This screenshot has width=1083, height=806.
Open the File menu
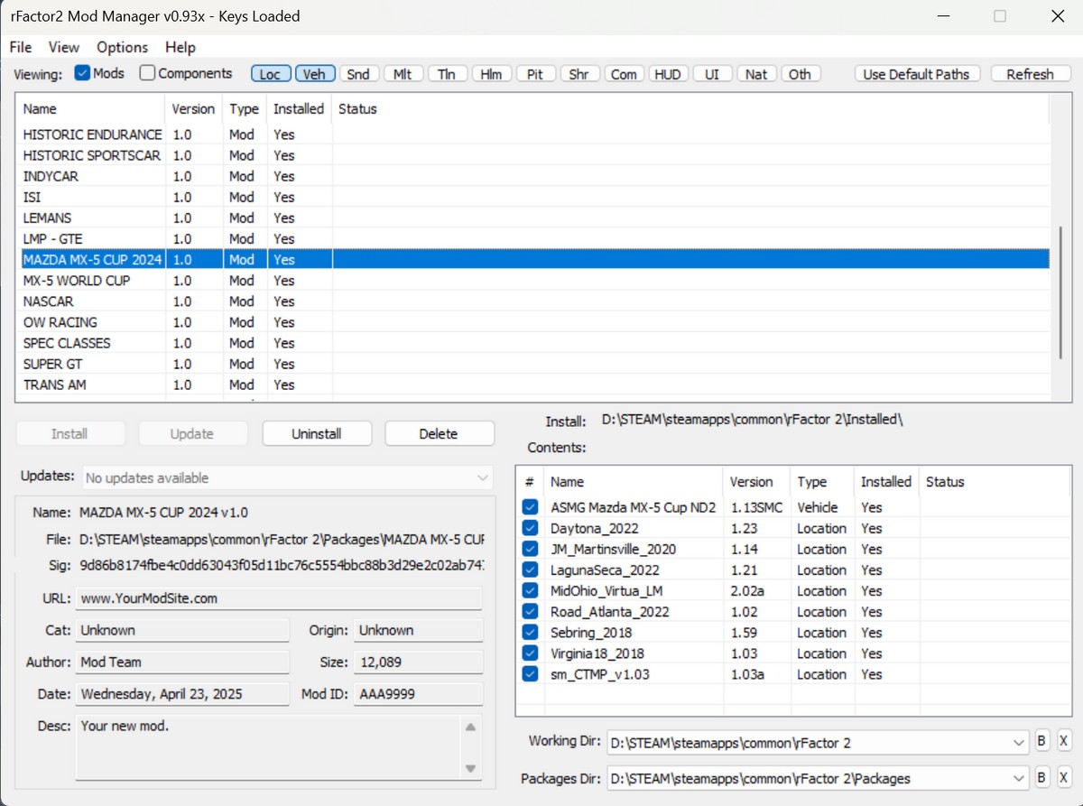pyautogui.click(x=20, y=47)
